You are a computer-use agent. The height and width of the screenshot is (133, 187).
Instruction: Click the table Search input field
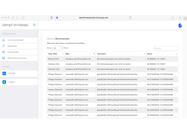[x=166, y=48]
